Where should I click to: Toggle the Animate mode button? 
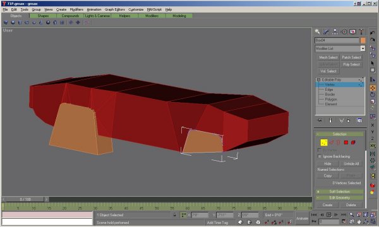302,218
